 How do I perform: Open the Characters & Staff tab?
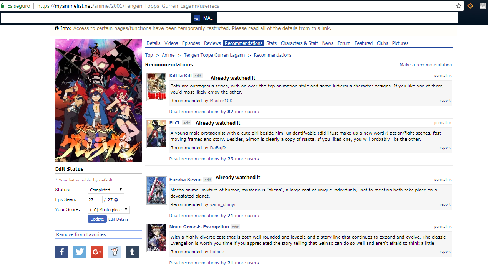[x=299, y=43]
